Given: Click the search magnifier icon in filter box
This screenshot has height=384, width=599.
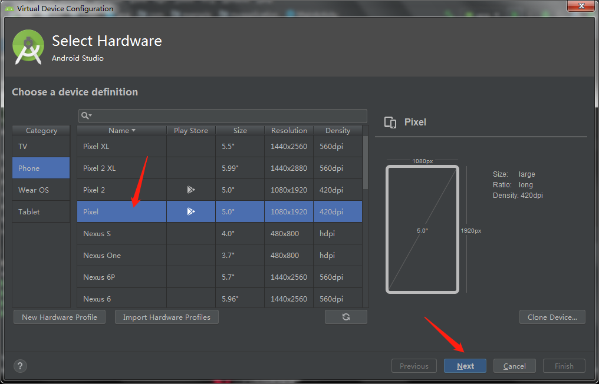Looking at the screenshot, I should (86, 115).
